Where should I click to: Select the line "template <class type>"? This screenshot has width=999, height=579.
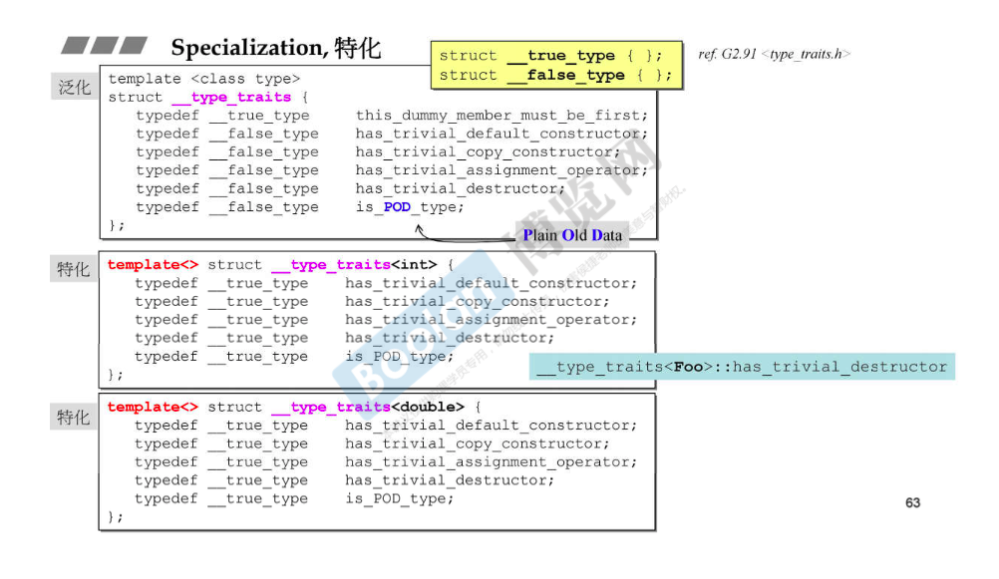pyautogui.click(x=203, y=79)
